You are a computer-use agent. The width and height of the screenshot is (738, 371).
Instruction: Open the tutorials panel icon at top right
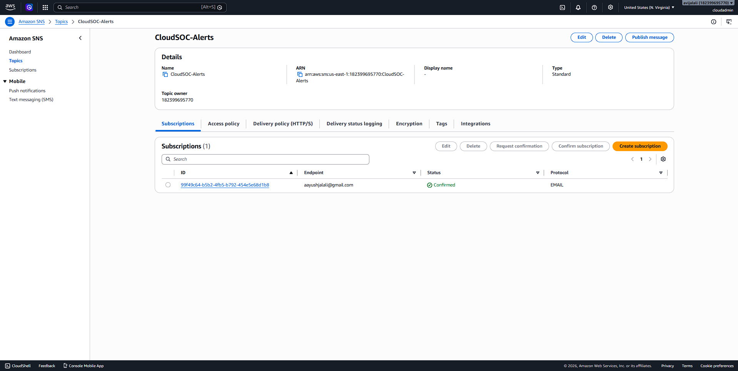point(729,22)
